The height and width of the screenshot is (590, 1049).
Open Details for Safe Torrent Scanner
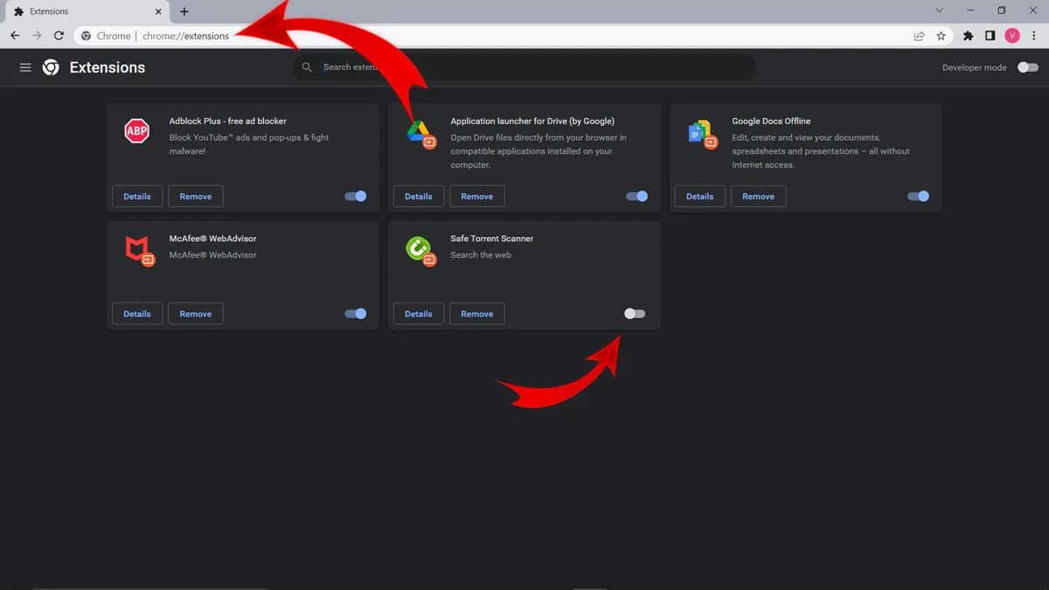click(419, 314)
